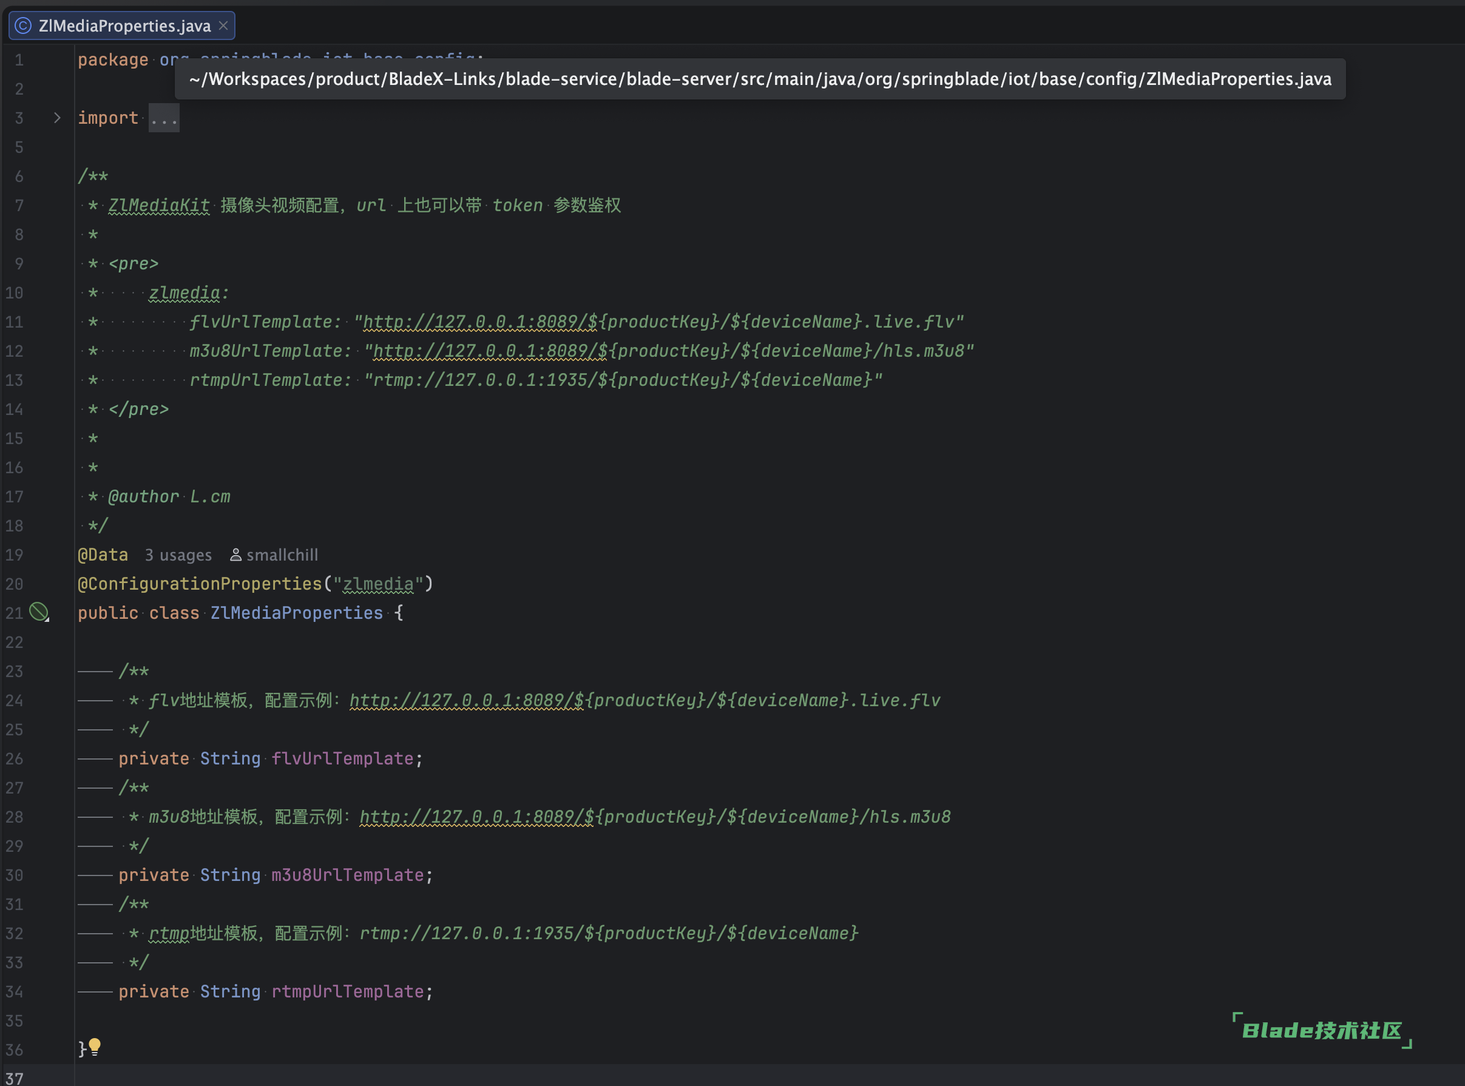Screen dimensions: 1465x1086
Task: Click the Blade技术社区 watermark logo
Action: (1322, 1030)
